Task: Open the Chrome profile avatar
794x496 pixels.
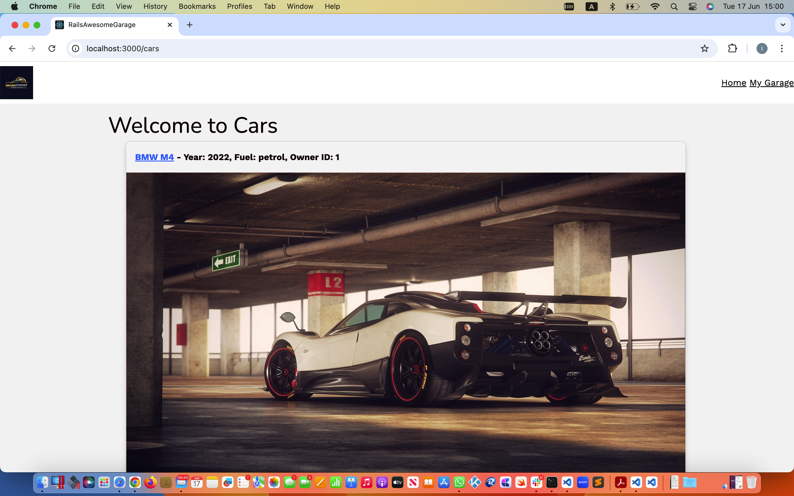Action: click(x=762, y=48)
